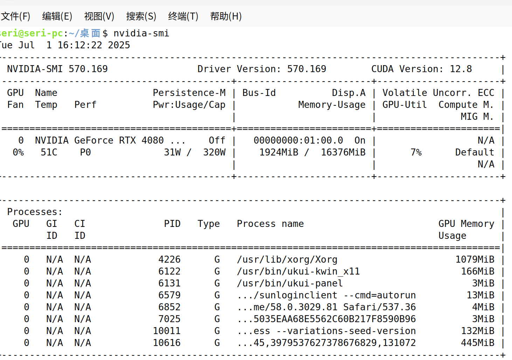The width and height of the screenshot is (512, 360).
Task: Click PID 4226 in process table
Action: point(169,259)
